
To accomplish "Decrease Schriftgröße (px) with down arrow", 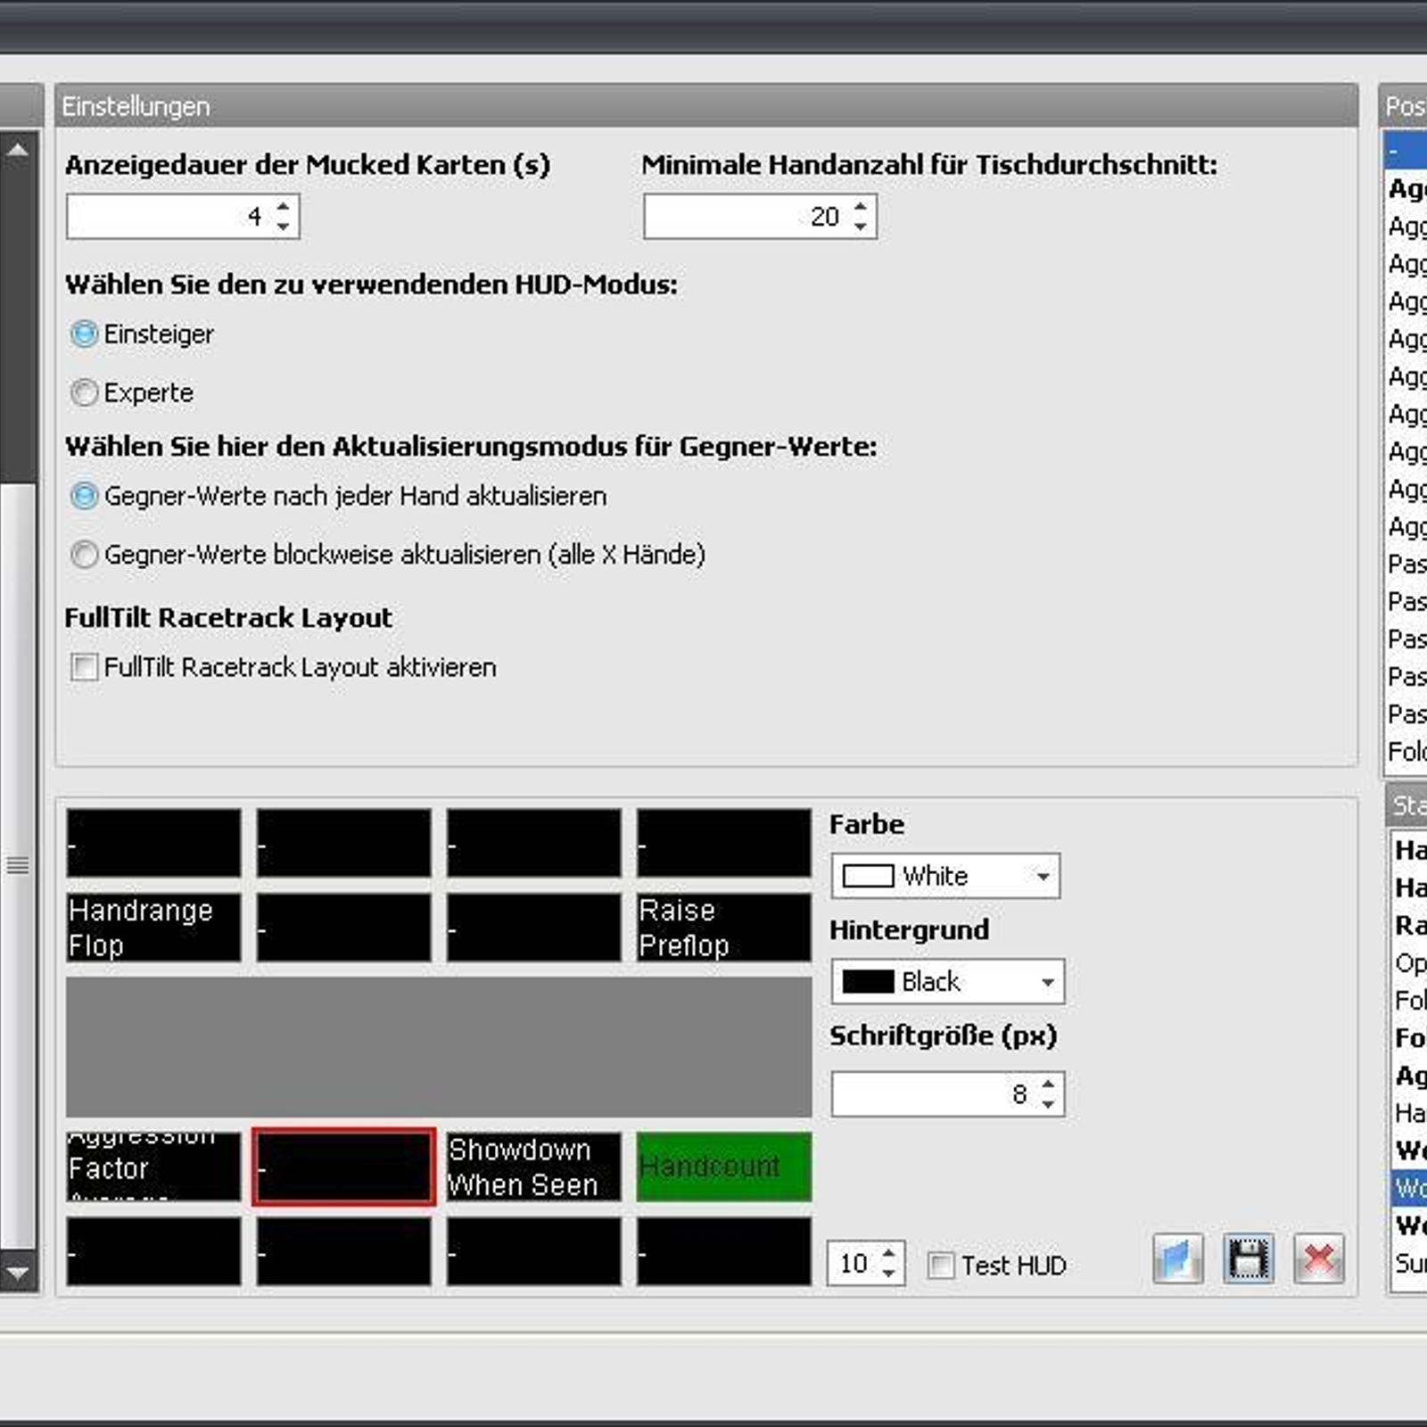I will pos(1049,1104).
